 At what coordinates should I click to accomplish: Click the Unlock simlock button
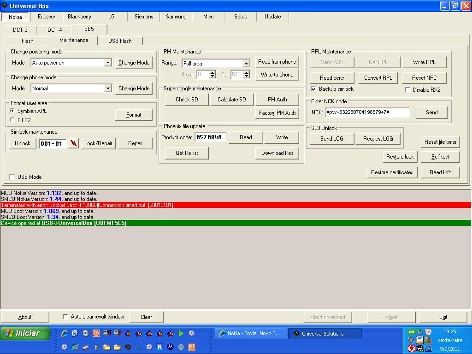23,143
